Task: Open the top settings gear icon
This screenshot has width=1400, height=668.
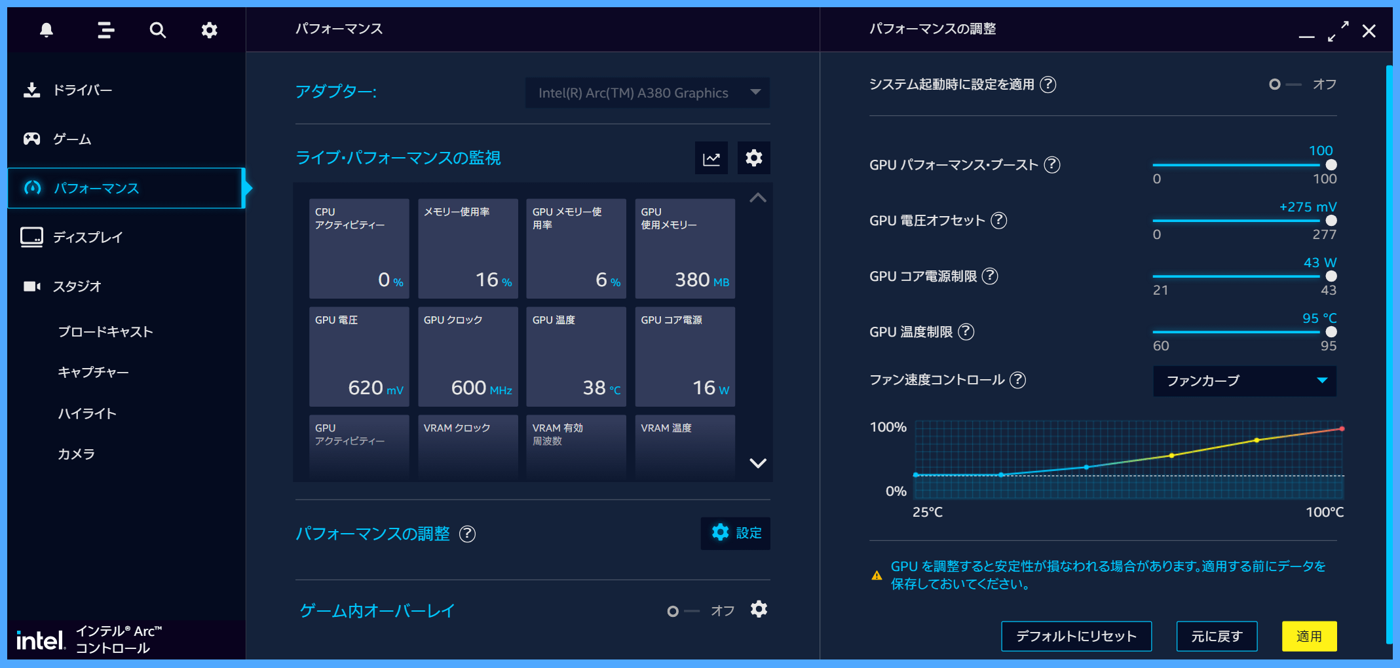Action: pos(209,30)
